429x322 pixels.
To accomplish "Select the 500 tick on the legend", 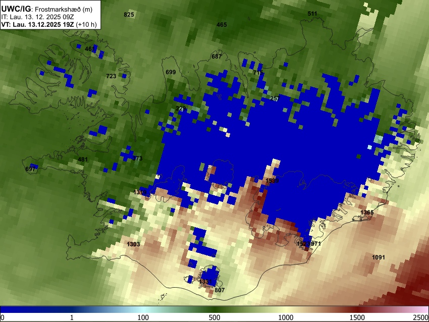I will click(215, 317).
